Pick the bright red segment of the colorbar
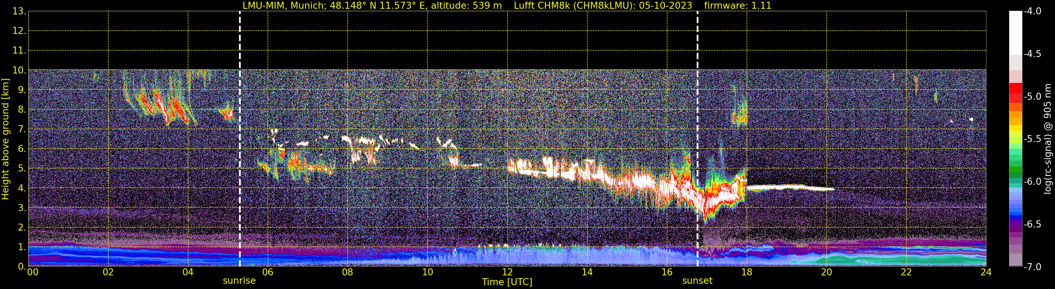Viewport: 1055px width, 289px height. click(x=1016, y=89)
